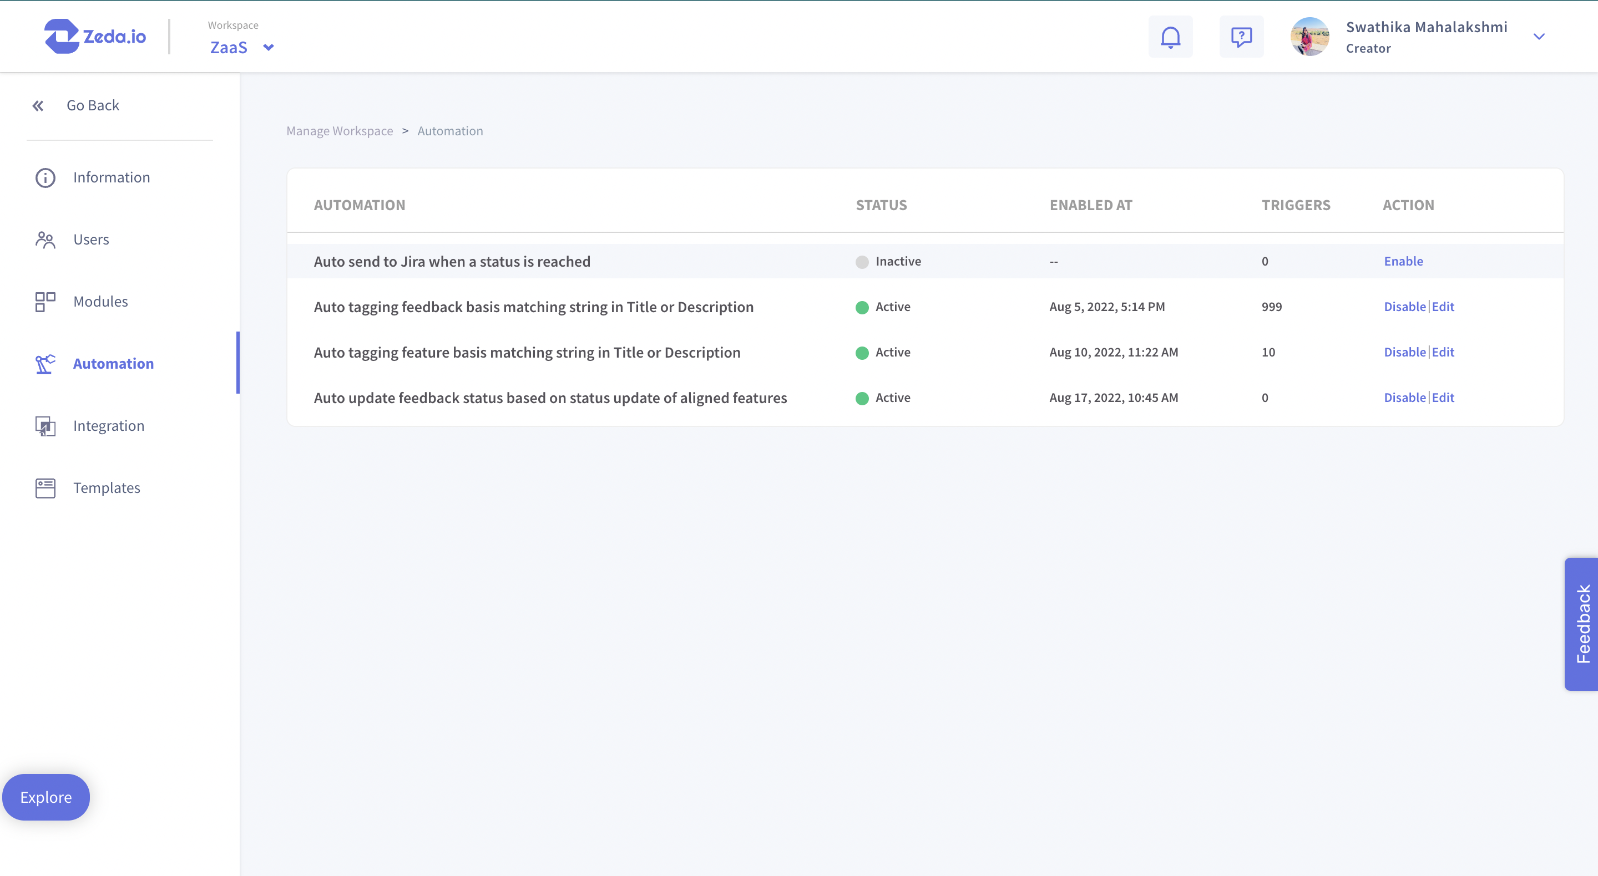1598x876 pixels.
Task: Open the Templates menu item
Action: 107,488
